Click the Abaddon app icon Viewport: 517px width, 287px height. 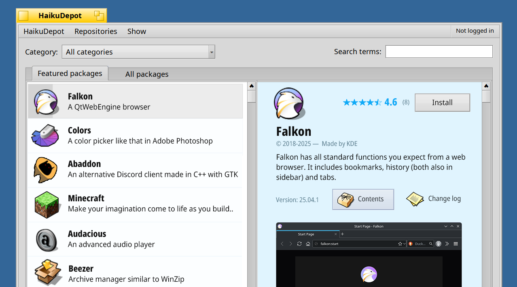tap(45, 170)
